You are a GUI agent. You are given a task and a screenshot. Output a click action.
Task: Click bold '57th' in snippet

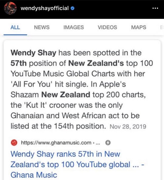[19, 63]
